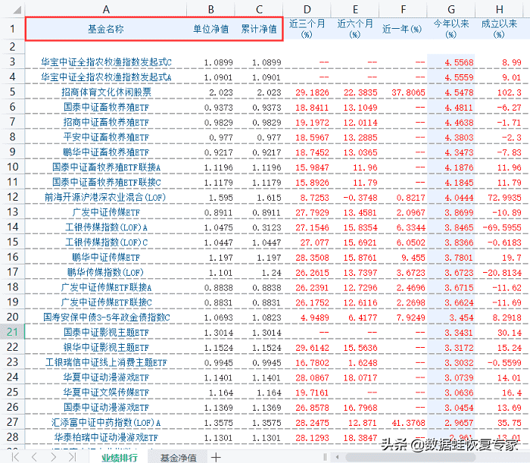Viewport: 530px width, 463px height.
Task: Select cell 工银瑞信中证线上消费主题ETF
Action: [106, 362]
